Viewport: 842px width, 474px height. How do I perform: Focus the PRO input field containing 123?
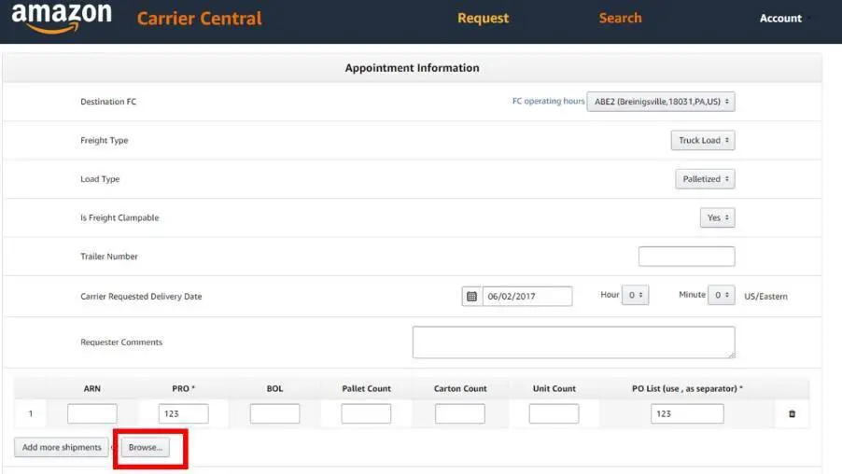click(183, 413)
